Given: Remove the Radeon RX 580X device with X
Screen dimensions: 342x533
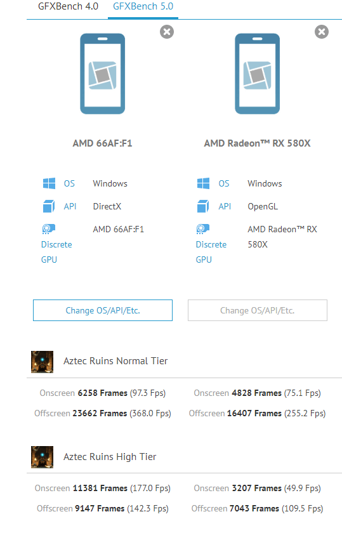Looking at the screenshot, I should coord(322,32).
